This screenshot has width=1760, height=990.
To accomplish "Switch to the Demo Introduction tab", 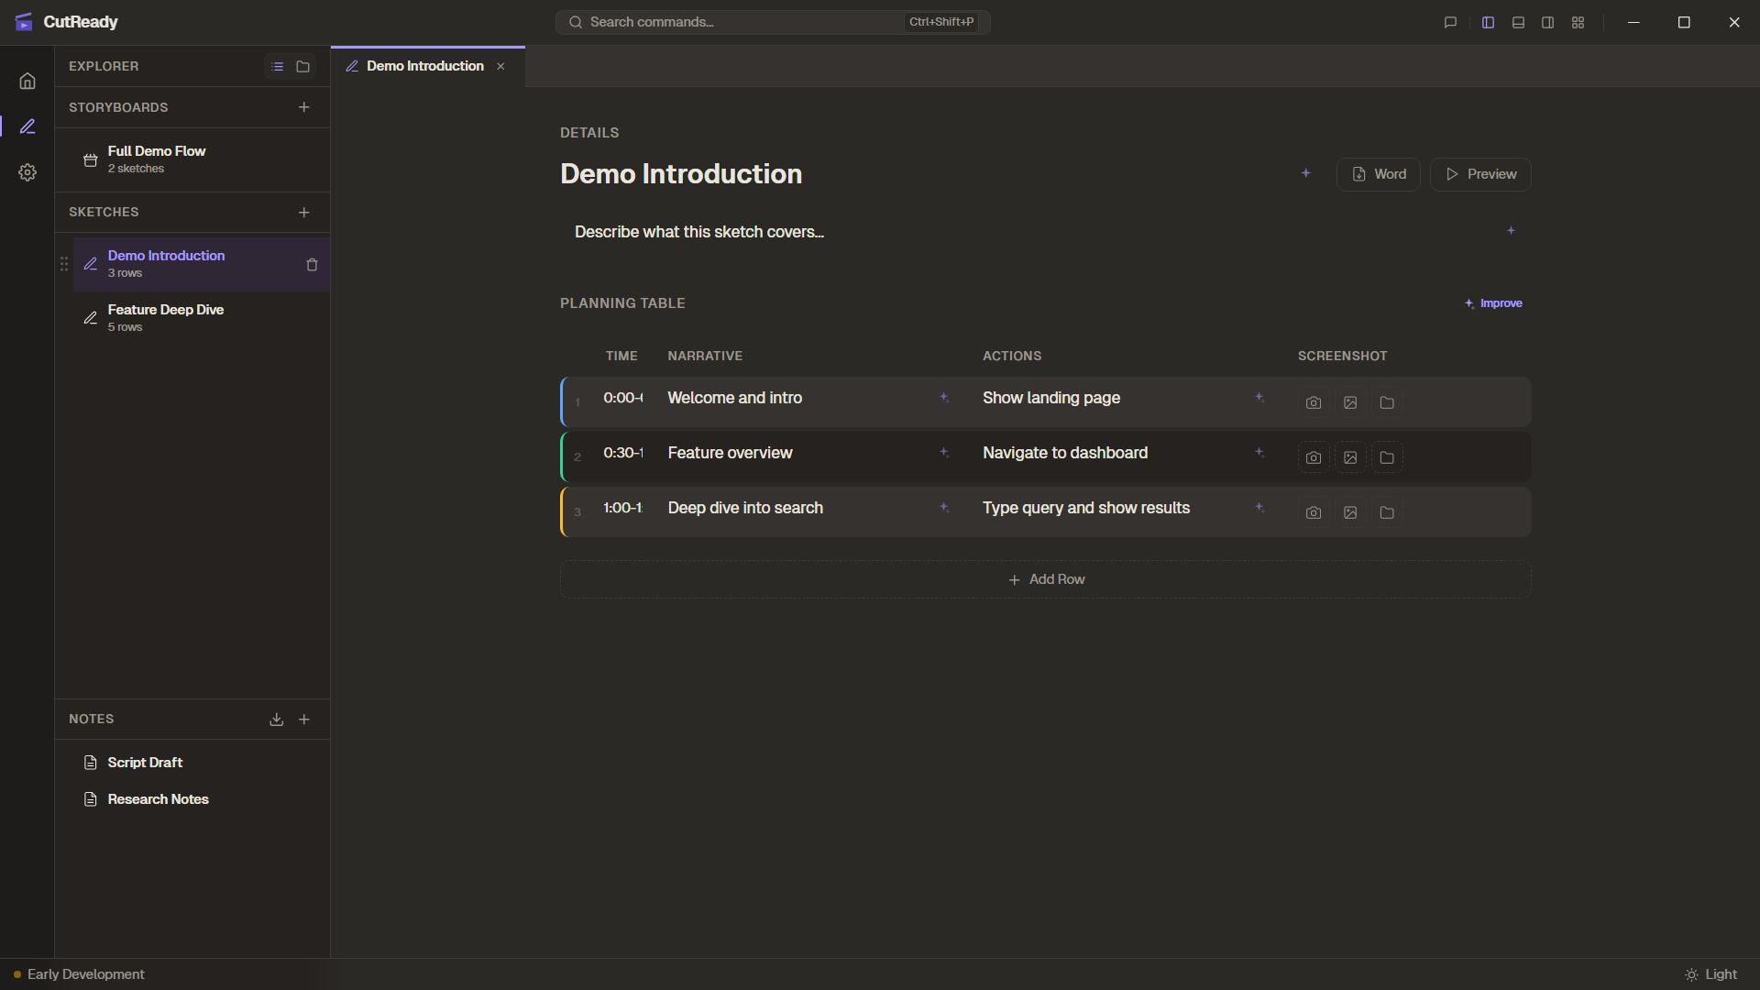I will click(423, 66).
